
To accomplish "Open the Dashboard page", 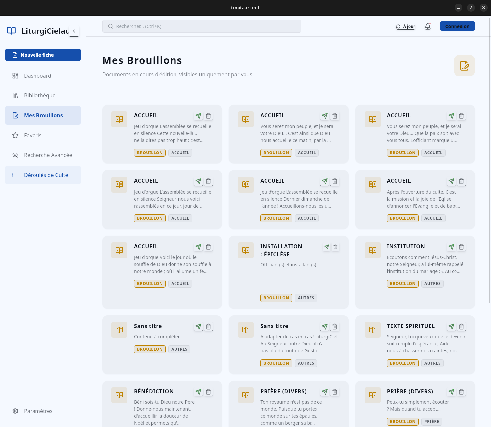I will 37,76.
